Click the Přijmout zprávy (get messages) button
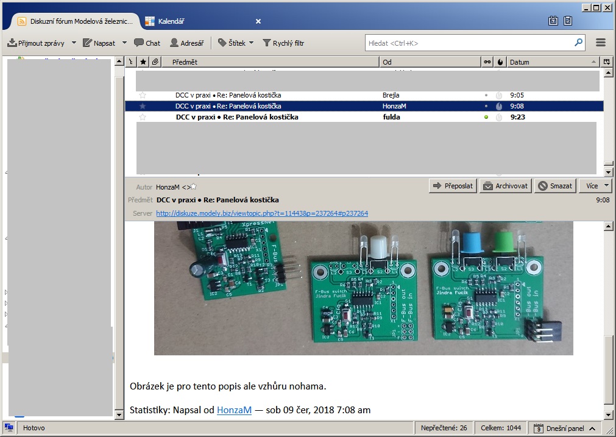Screen dimensions: 616x437 coord(36,43)
